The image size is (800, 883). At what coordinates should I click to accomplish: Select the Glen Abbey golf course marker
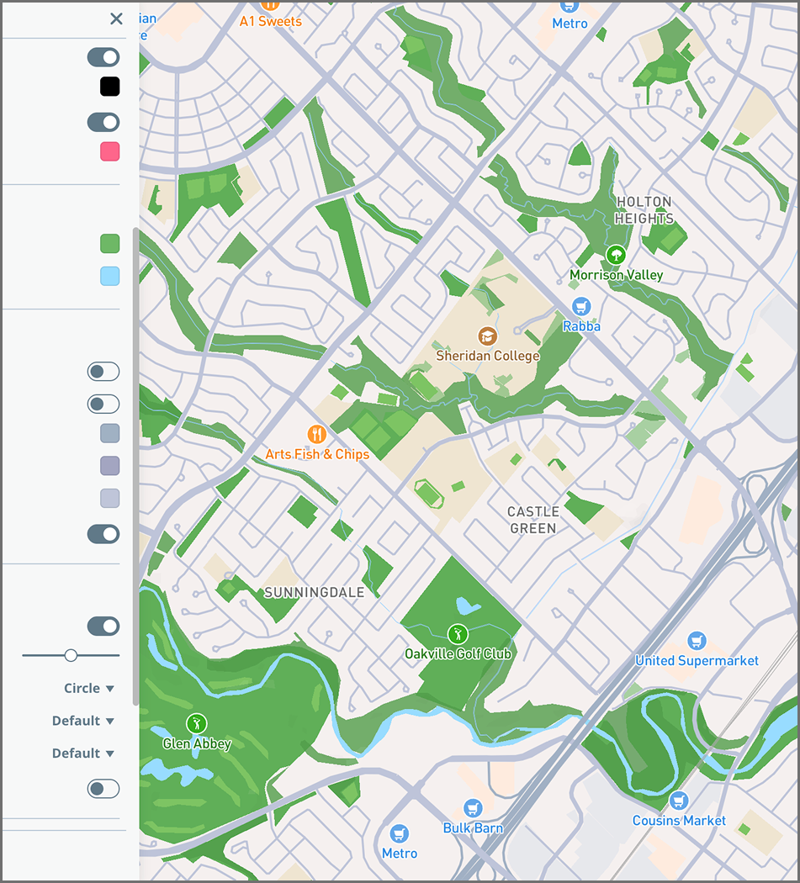tap(196, 723)
